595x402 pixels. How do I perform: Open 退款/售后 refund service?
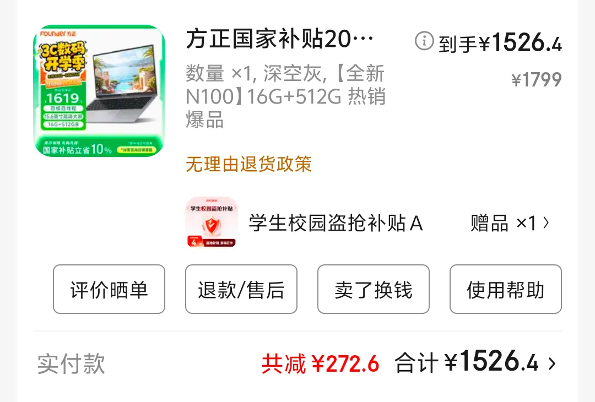(241, 289)
